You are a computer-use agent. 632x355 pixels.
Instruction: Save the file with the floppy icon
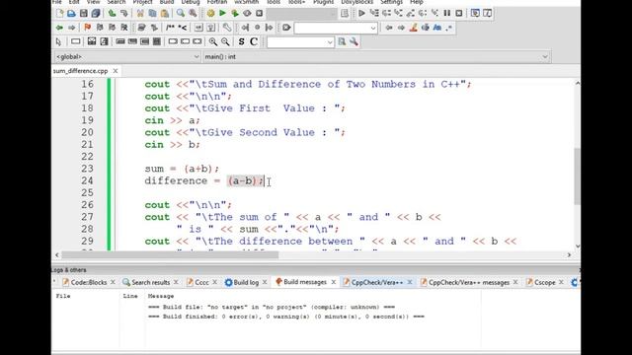point(83,13)
